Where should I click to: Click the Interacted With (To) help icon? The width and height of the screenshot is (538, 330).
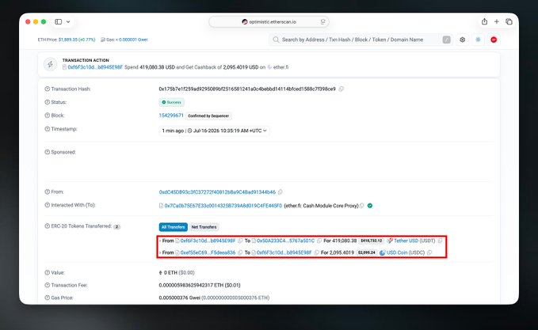click(x=48, y=205)
